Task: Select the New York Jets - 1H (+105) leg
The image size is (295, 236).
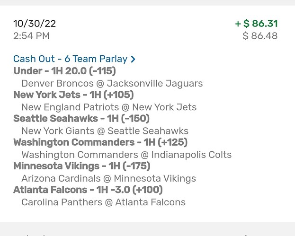Action: coord(73,95)
